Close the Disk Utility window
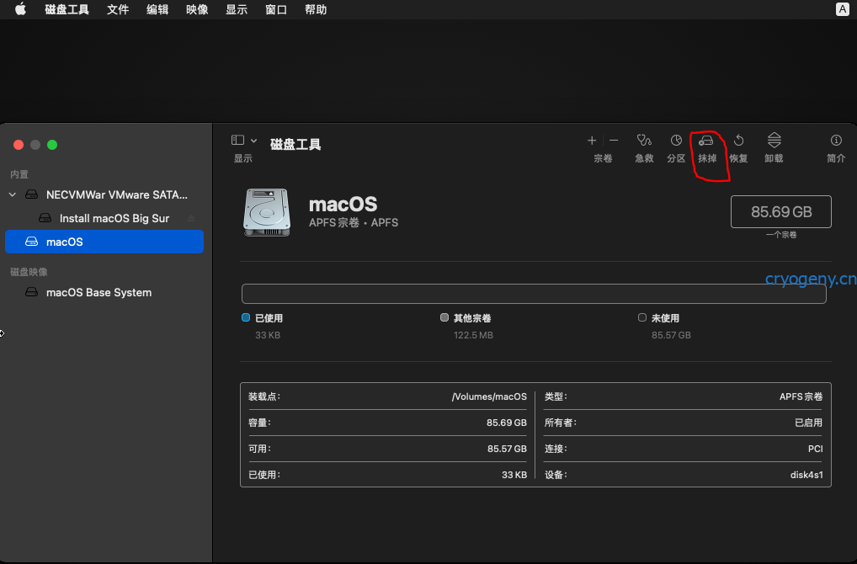 [19, 145]
